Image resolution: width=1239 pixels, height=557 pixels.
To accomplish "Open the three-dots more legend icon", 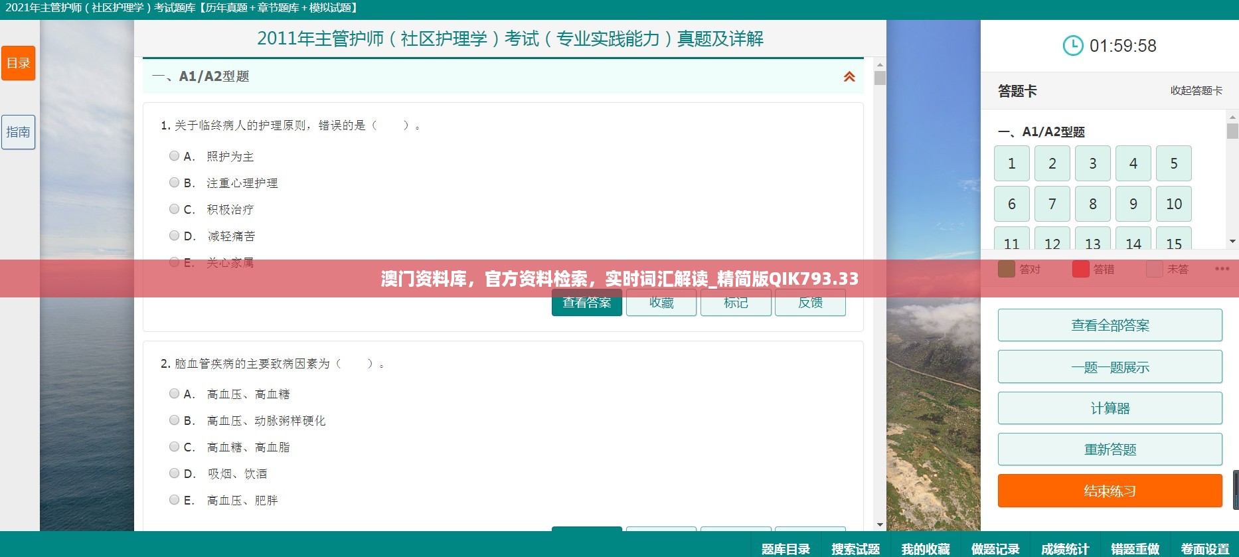I will point(1222,269).
